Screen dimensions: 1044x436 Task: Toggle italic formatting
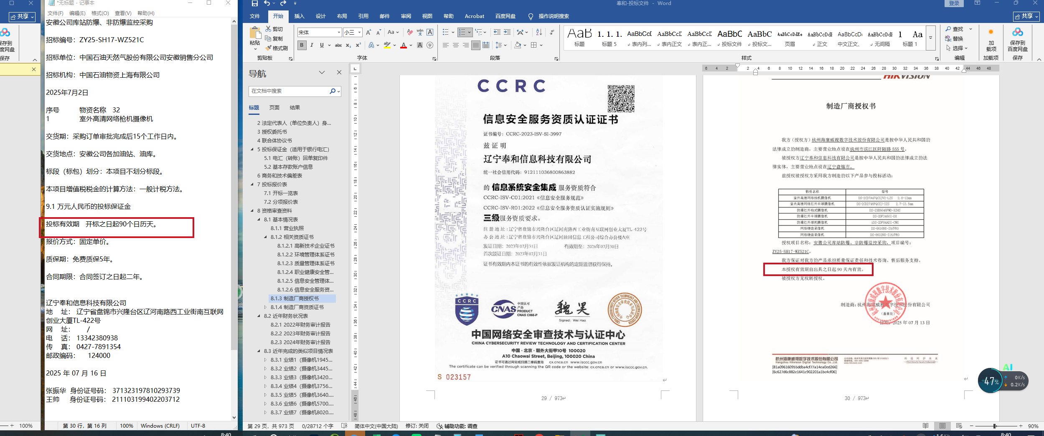pos(312,45)
